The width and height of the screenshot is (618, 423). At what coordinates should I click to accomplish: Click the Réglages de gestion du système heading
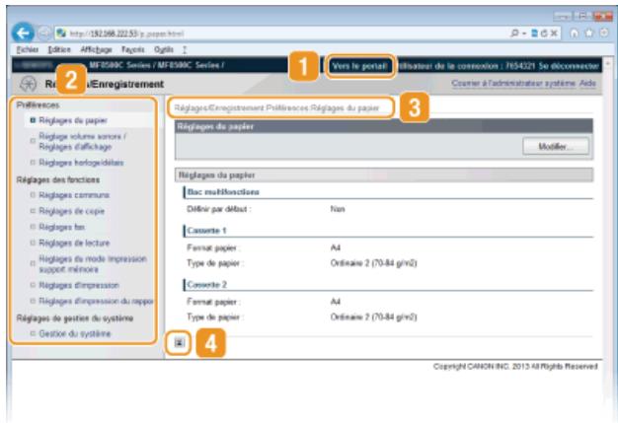pos(75,317)
